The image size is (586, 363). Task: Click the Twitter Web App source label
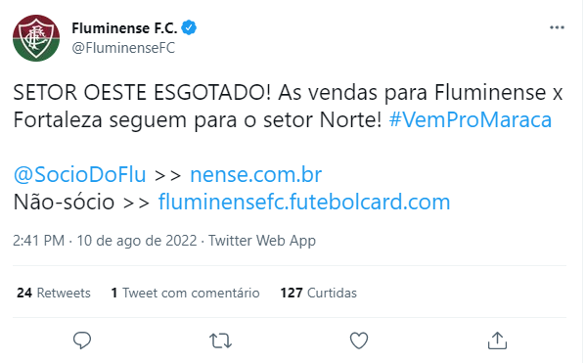(262, 241)
